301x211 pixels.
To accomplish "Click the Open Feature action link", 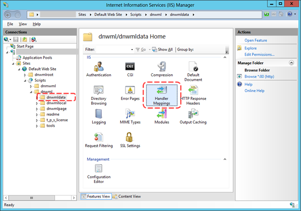I will (256, 40).
